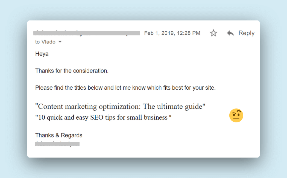Click the word "Regards" in the sign-off

[71, 135]
